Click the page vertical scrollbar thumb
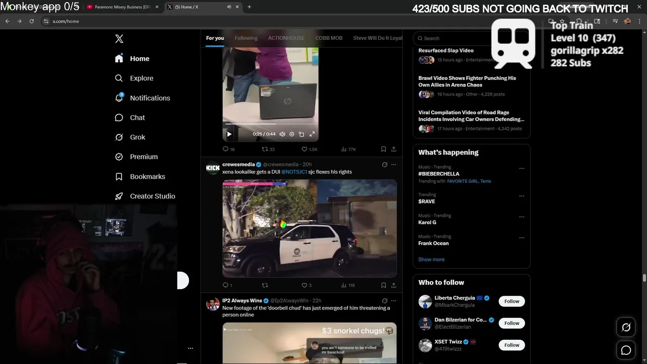Screen dimensions: 647x364 coord(644,278)
